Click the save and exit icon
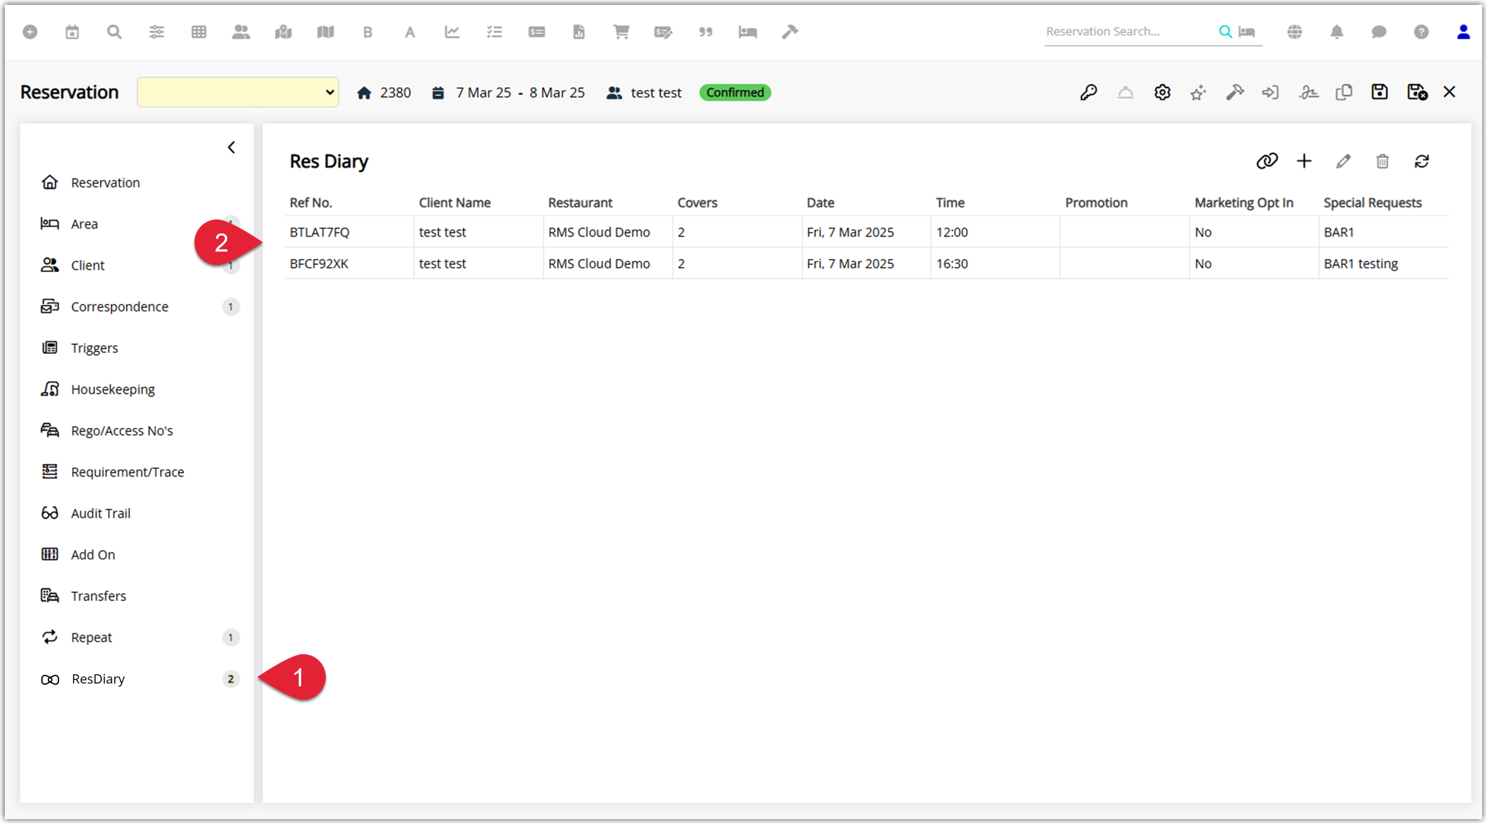 [x=1417, y=92]
